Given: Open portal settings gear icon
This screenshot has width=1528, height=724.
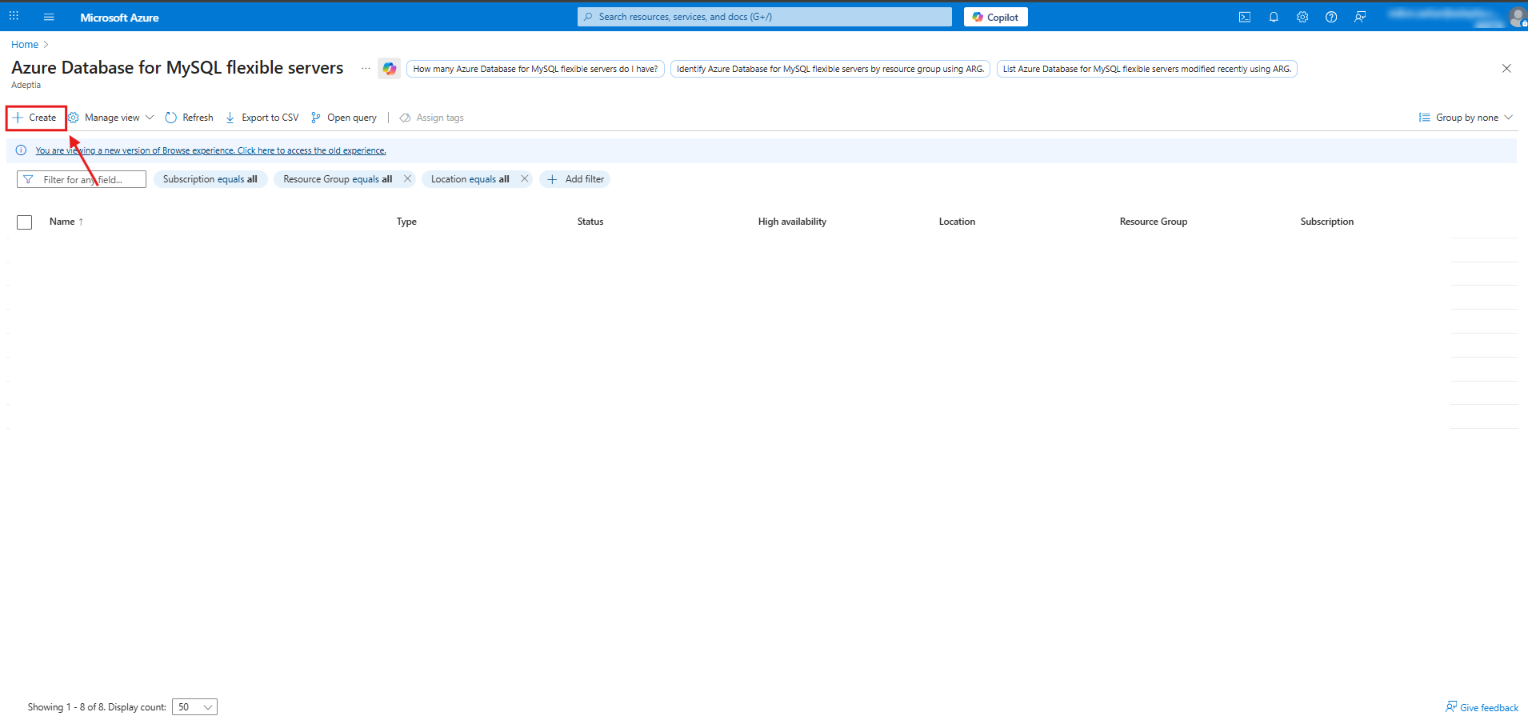Looking at the screenshot, I should (x=1302, y=17).
